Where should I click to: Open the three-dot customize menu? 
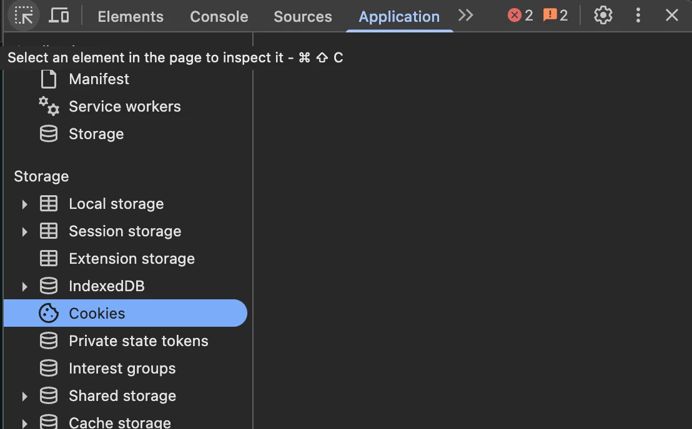tap(638, 16)
